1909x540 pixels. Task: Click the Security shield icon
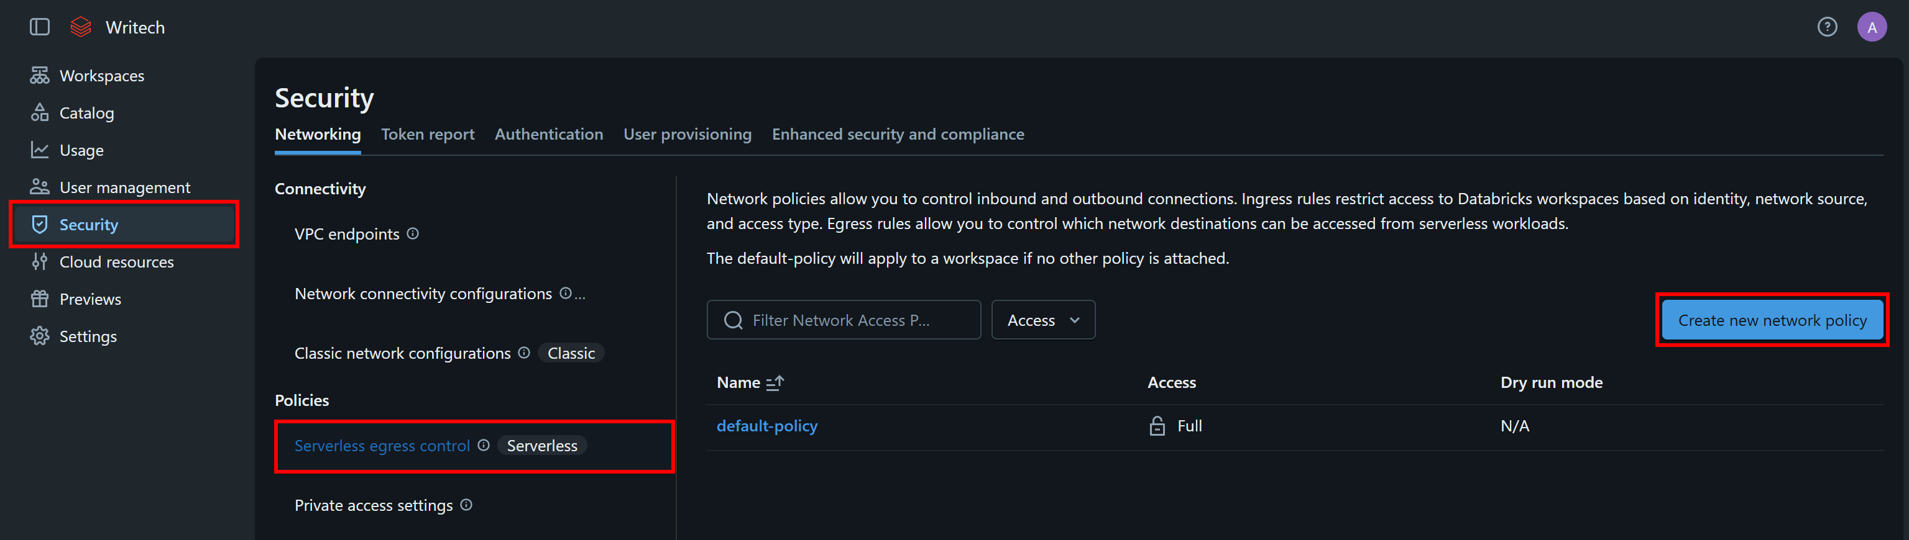[x=39, y=224]
